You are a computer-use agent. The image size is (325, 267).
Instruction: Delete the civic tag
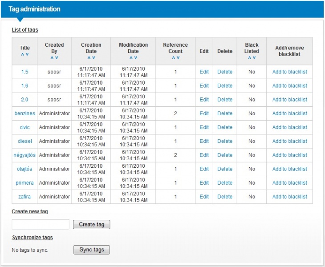click(x=225, y=127)
